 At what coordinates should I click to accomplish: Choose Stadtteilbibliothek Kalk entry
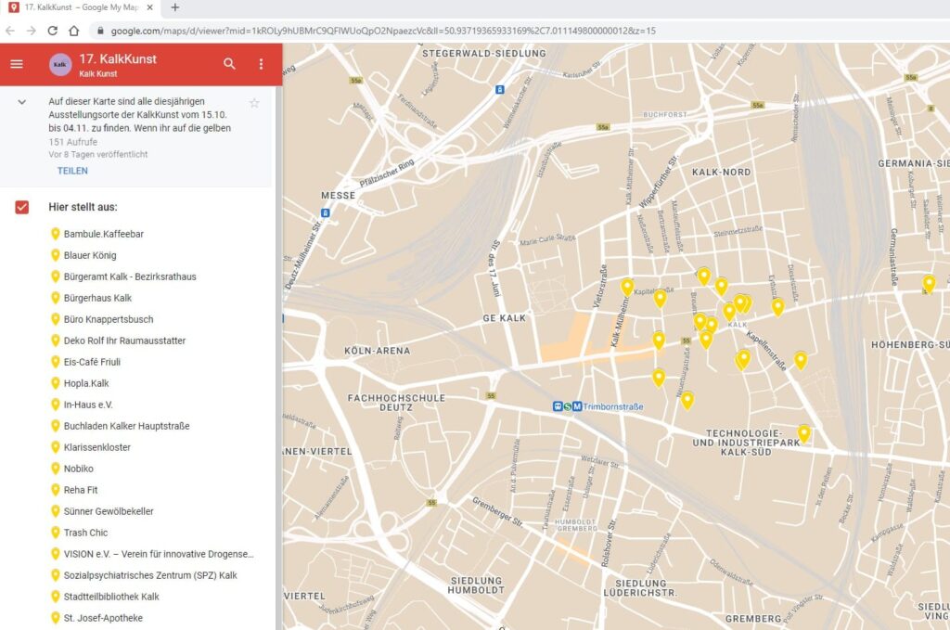(x=111, y=597)
